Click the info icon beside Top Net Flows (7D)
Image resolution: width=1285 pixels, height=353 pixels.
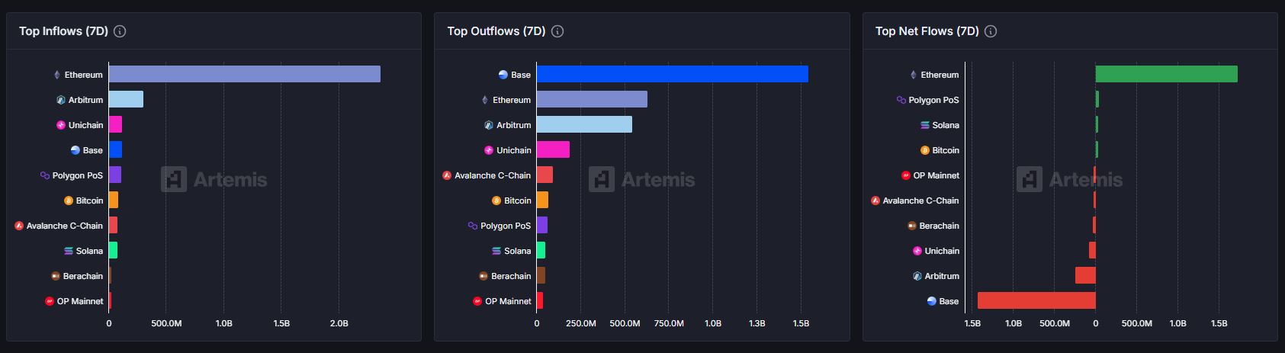(x=991, y=31)
